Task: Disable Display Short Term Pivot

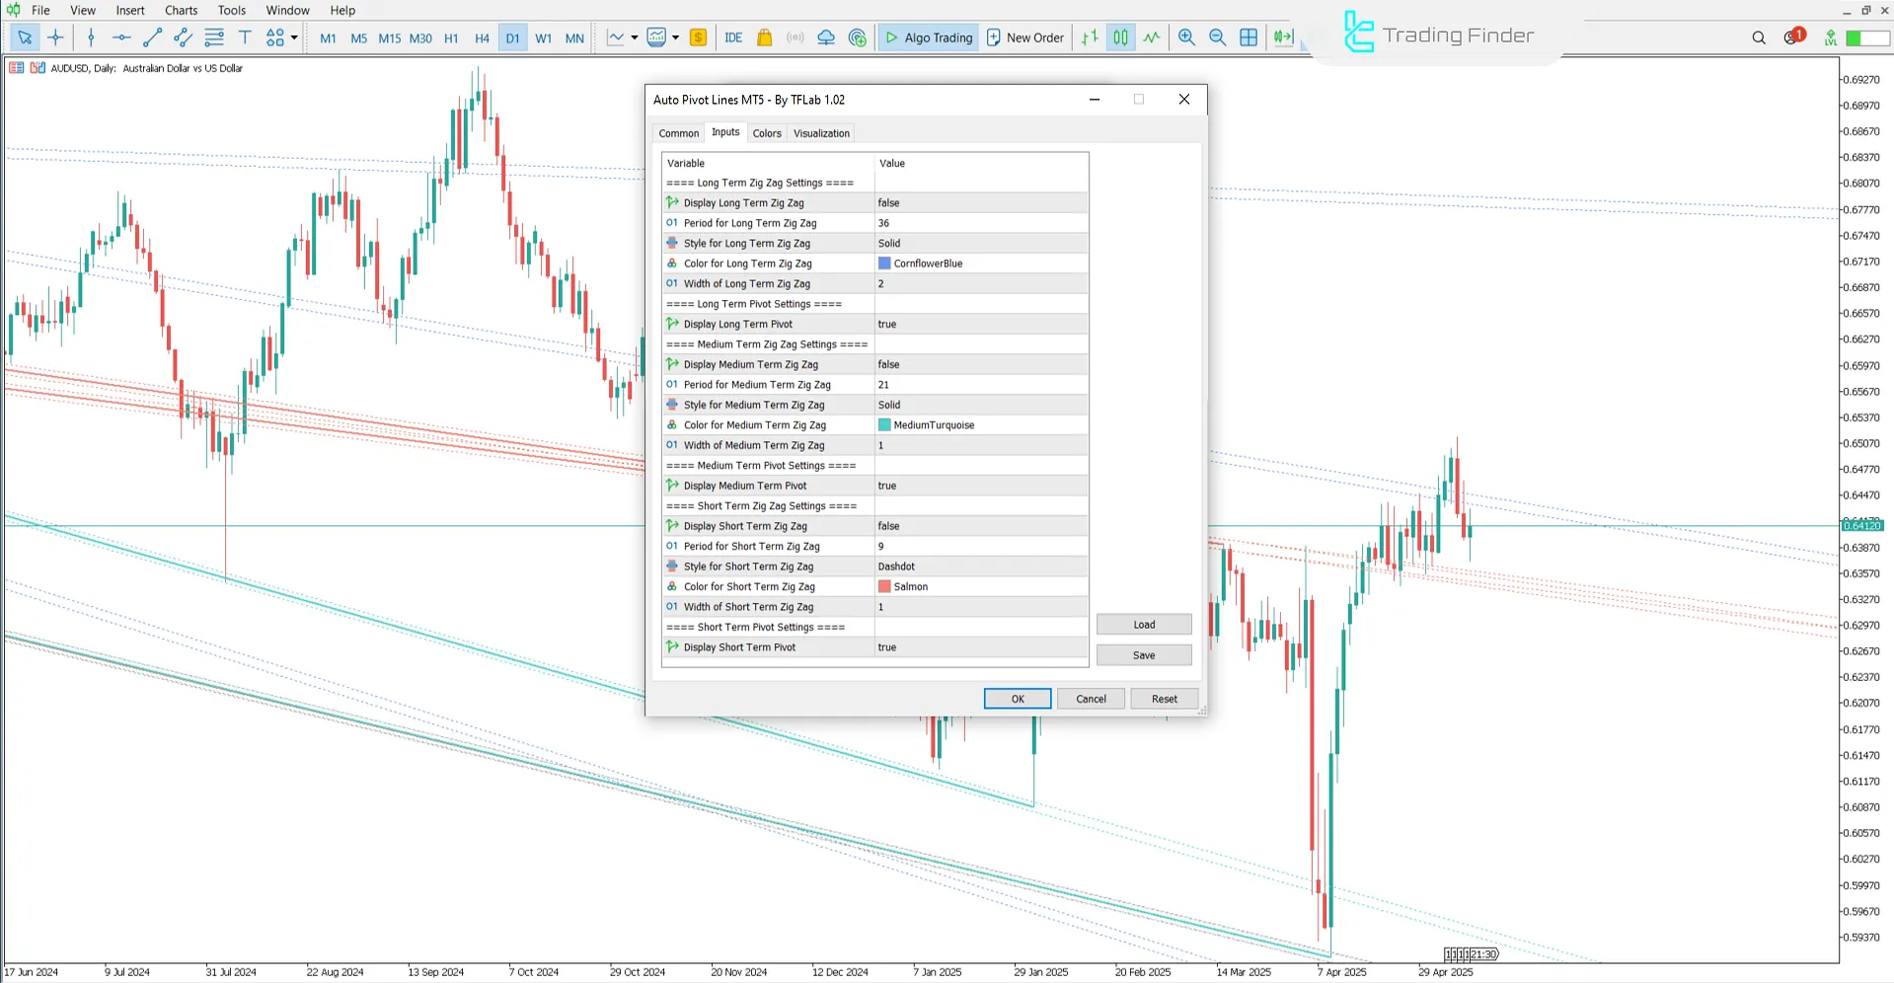Action: click(x=980, y=646)
